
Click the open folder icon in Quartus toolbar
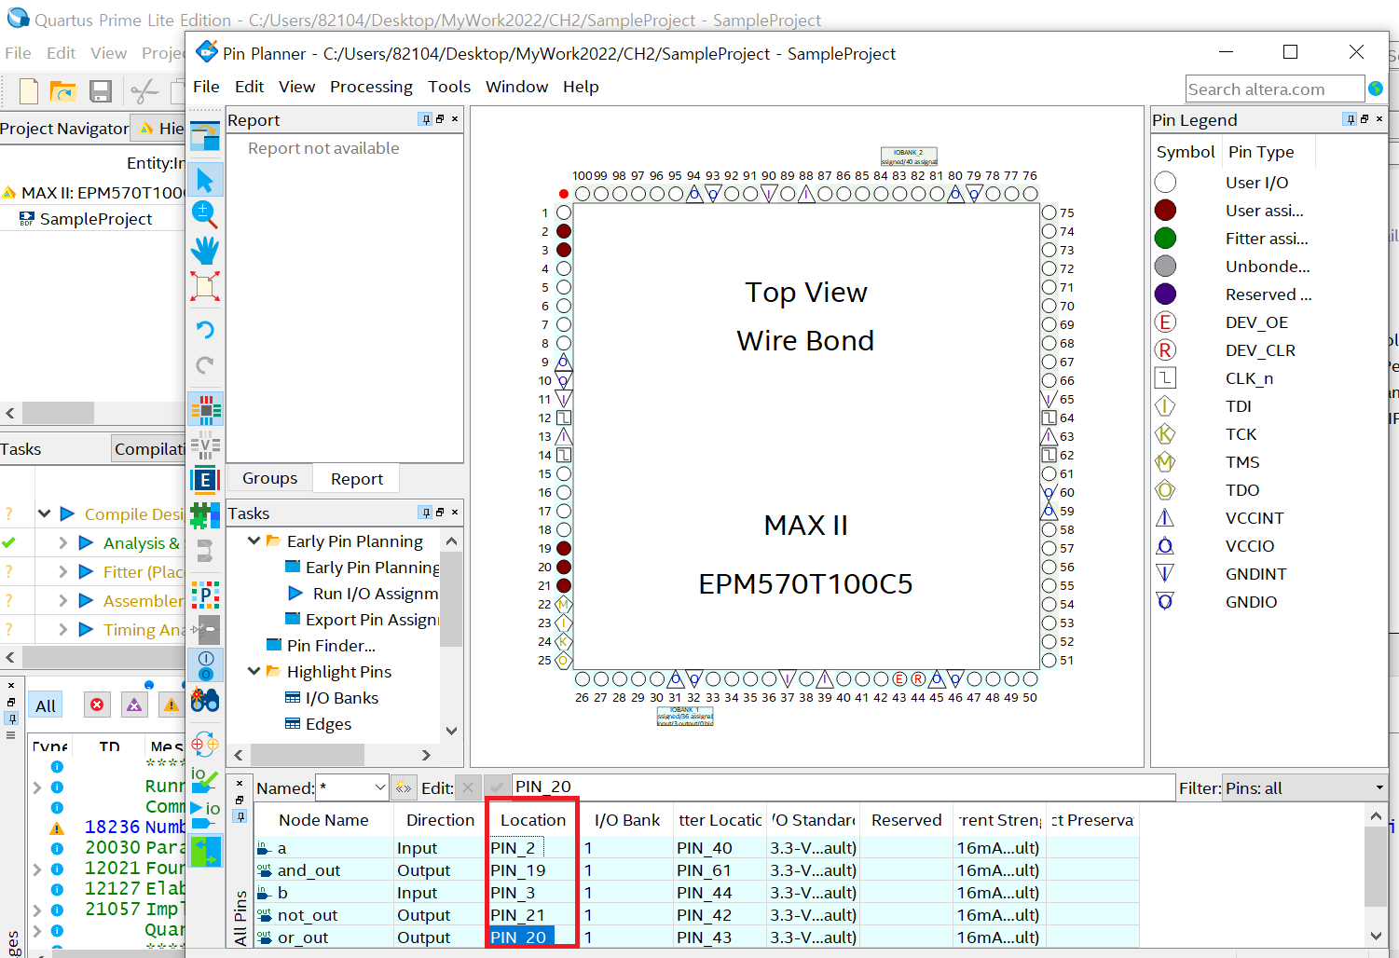(x=63, y=91)
